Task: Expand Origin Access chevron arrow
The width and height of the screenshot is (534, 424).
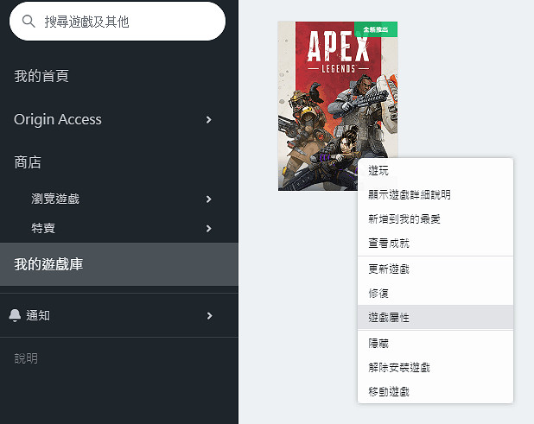Action: (209, 119)
